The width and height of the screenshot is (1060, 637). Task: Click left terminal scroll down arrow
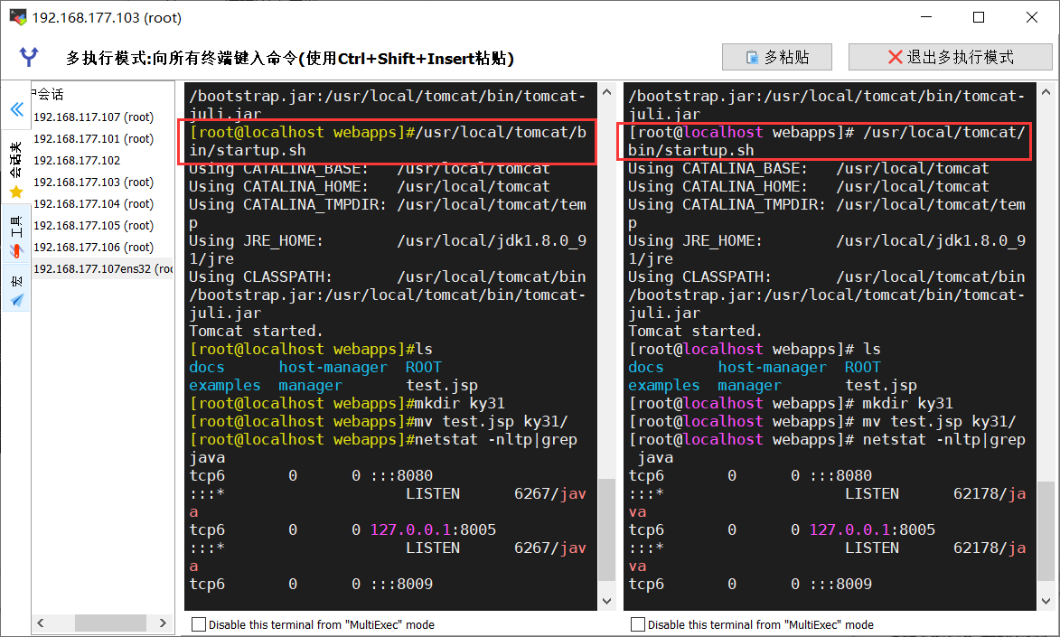(606, 601)
